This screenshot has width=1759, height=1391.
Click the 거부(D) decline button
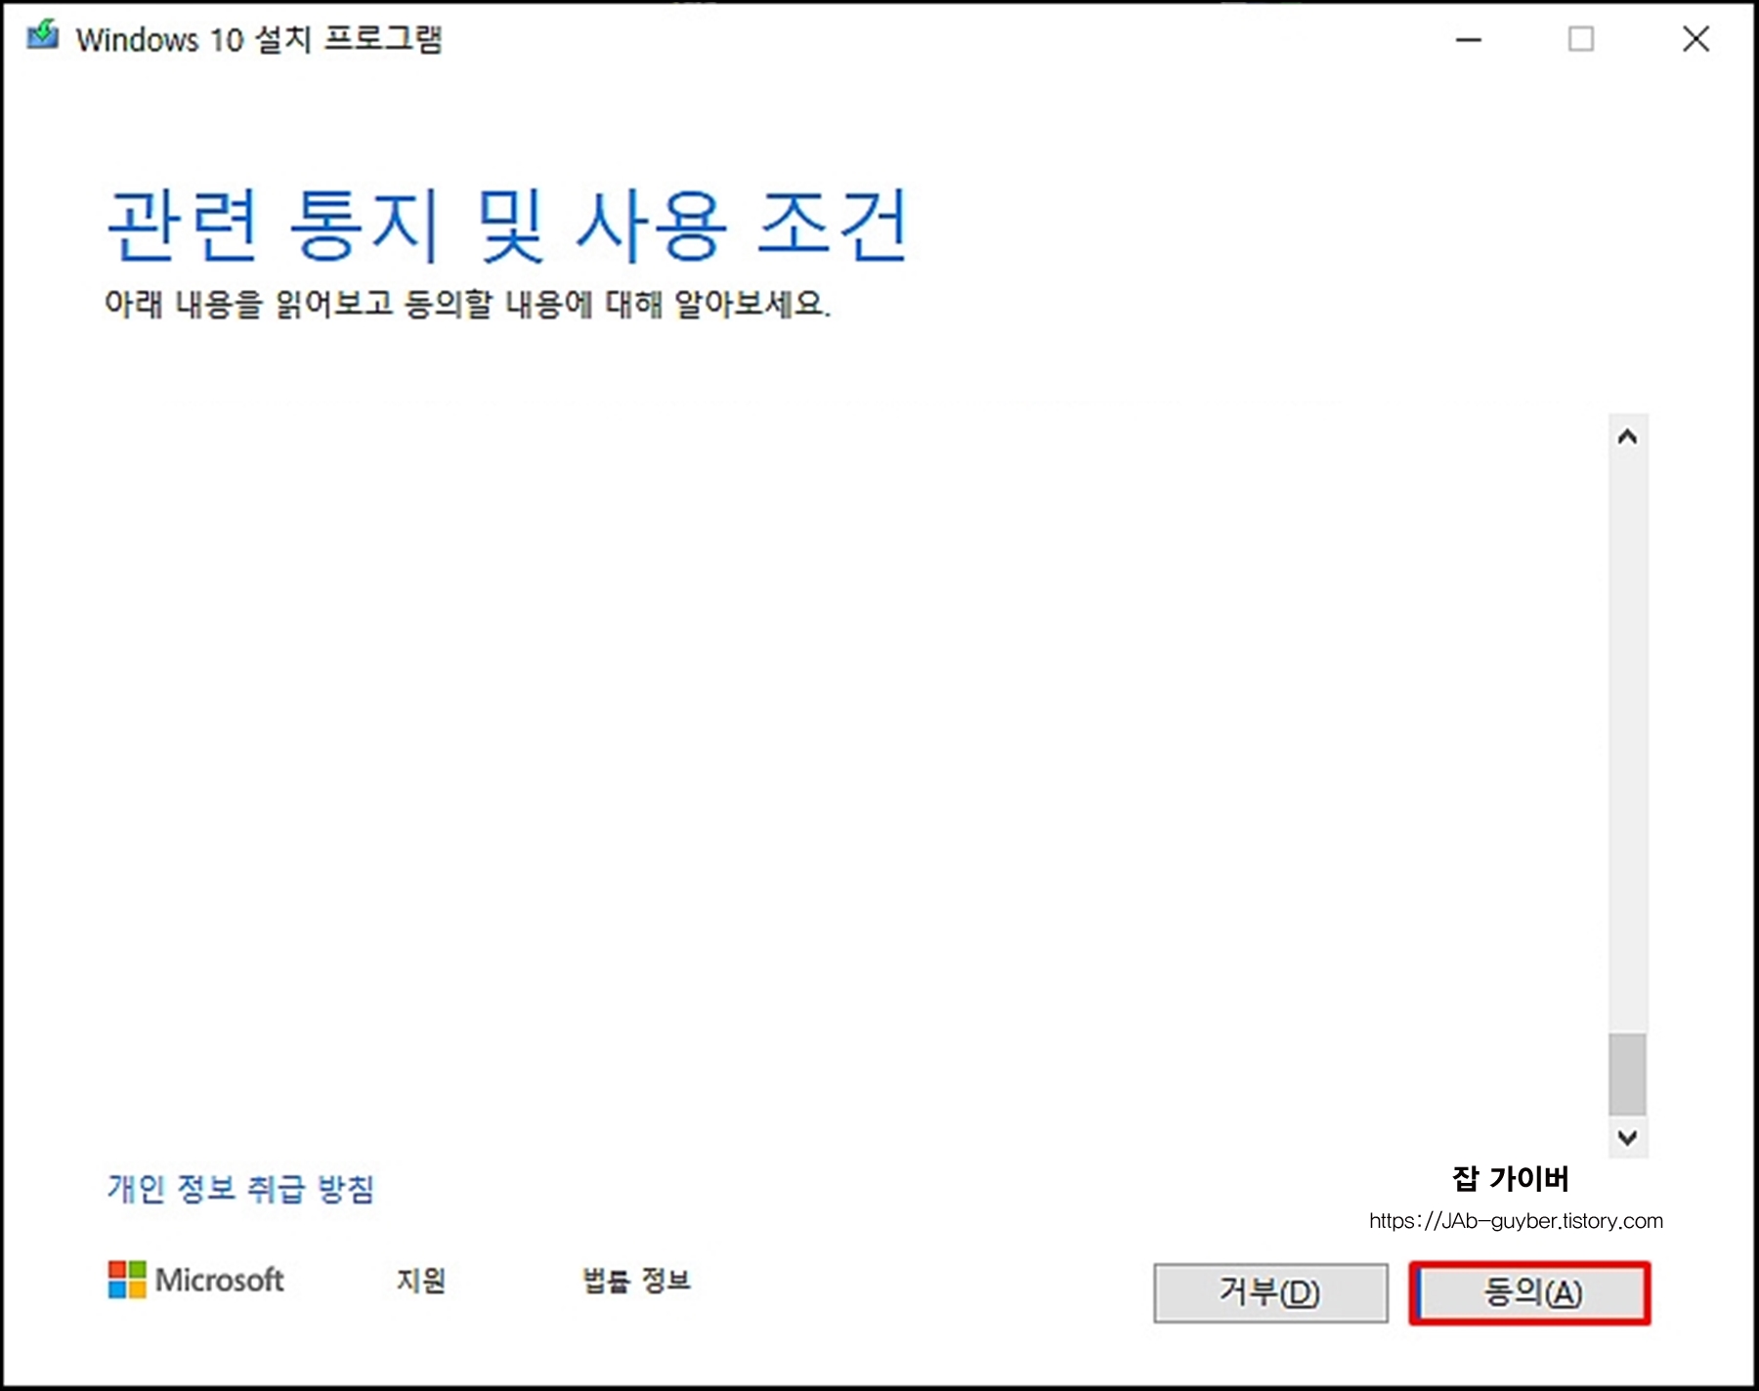click(1270, 1293)
